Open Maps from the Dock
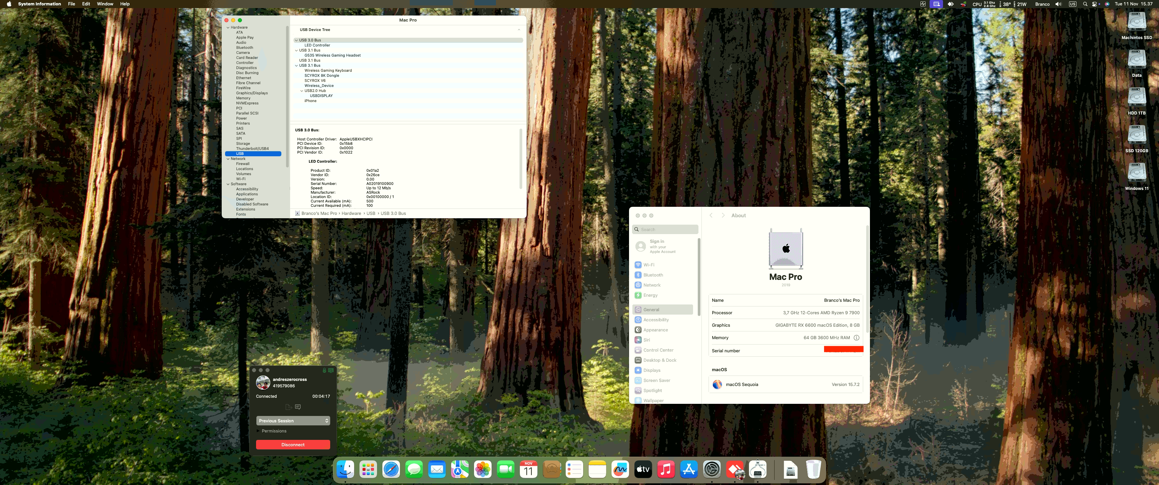The image size is (1159, 485). (460, 470)
